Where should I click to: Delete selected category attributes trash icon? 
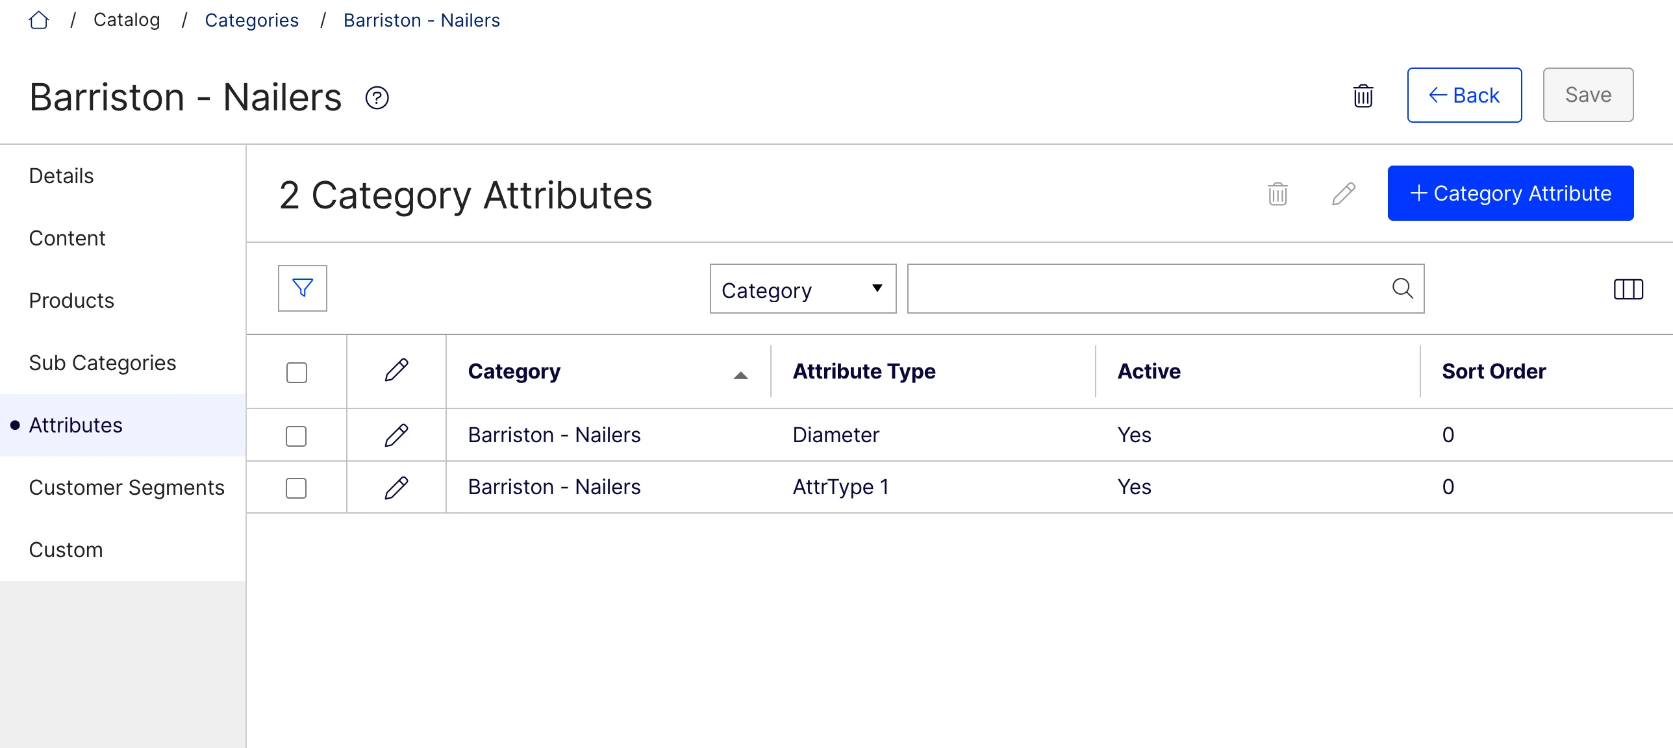coord(1277,193)
